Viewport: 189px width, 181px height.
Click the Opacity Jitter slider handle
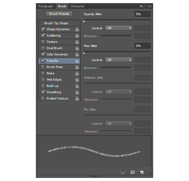pyautogui.click(x=84, y=22)
